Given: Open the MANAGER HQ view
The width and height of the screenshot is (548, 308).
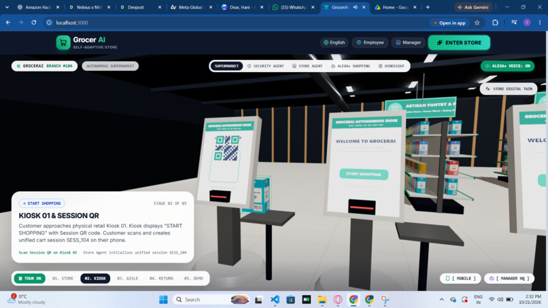Looking at the screenshot, I should (509, 278).
